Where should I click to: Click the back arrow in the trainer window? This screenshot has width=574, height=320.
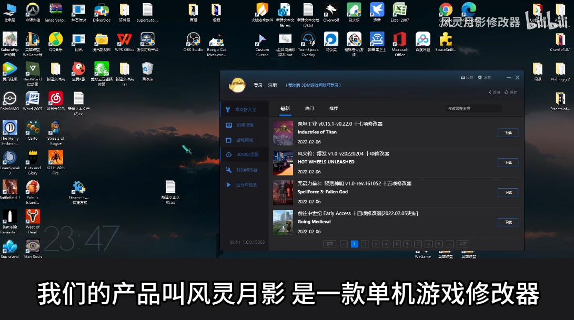491,92
